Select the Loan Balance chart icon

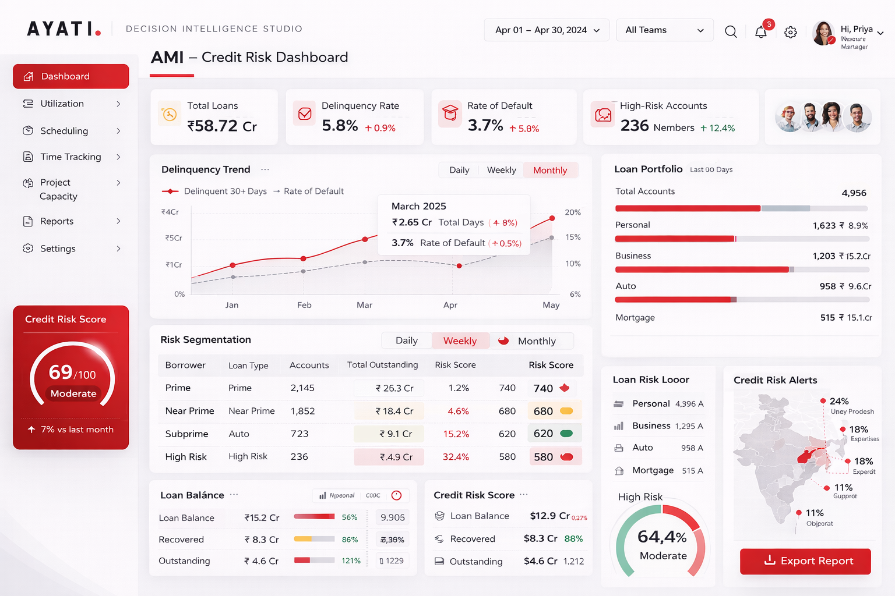point(324,495)
